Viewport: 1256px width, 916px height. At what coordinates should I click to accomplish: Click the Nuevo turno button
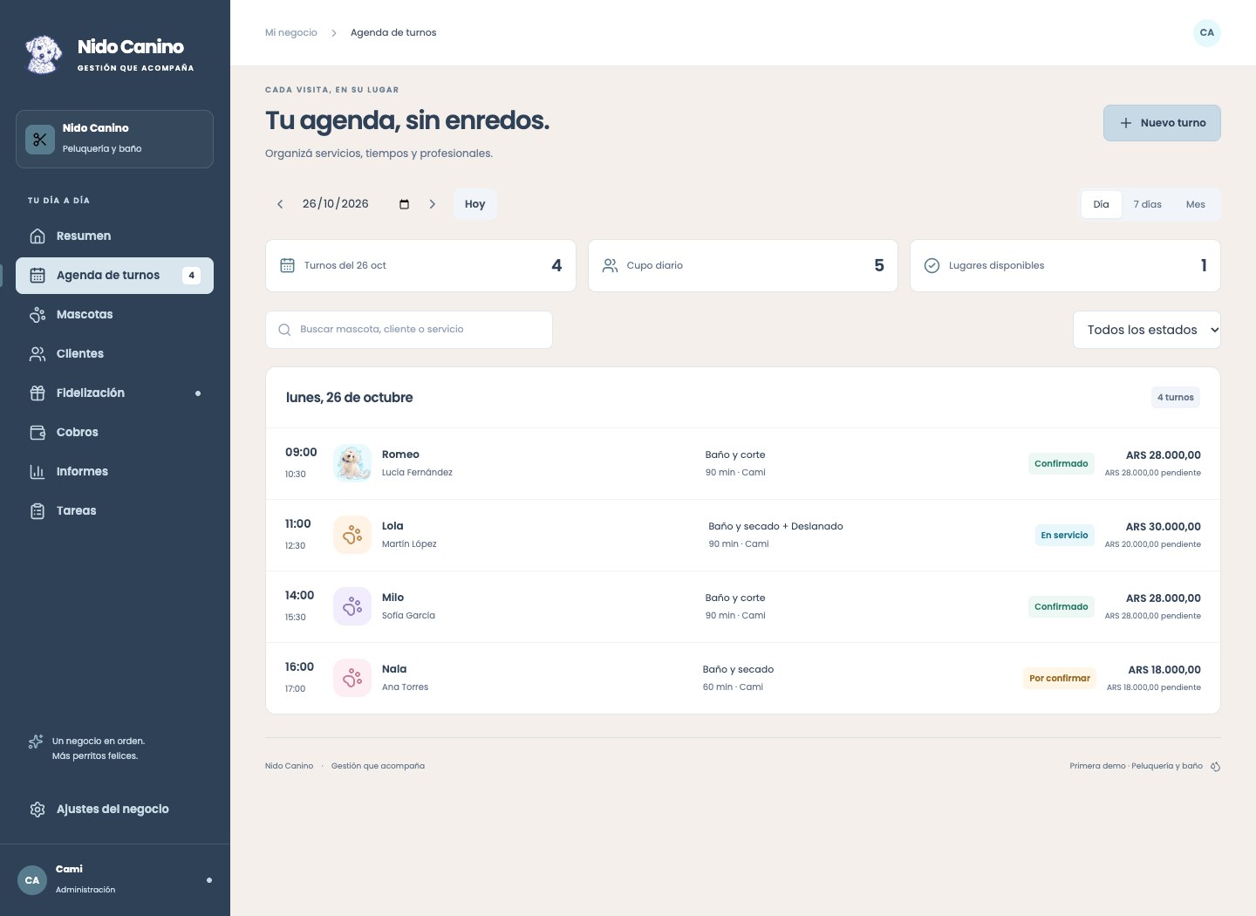click(x=1162, y=123)
